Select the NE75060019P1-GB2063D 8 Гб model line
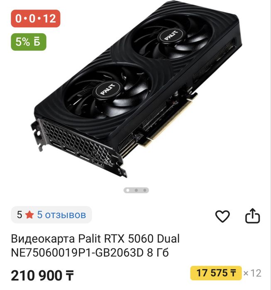Viewport: 271px width, 290px height. coord(90,253)
